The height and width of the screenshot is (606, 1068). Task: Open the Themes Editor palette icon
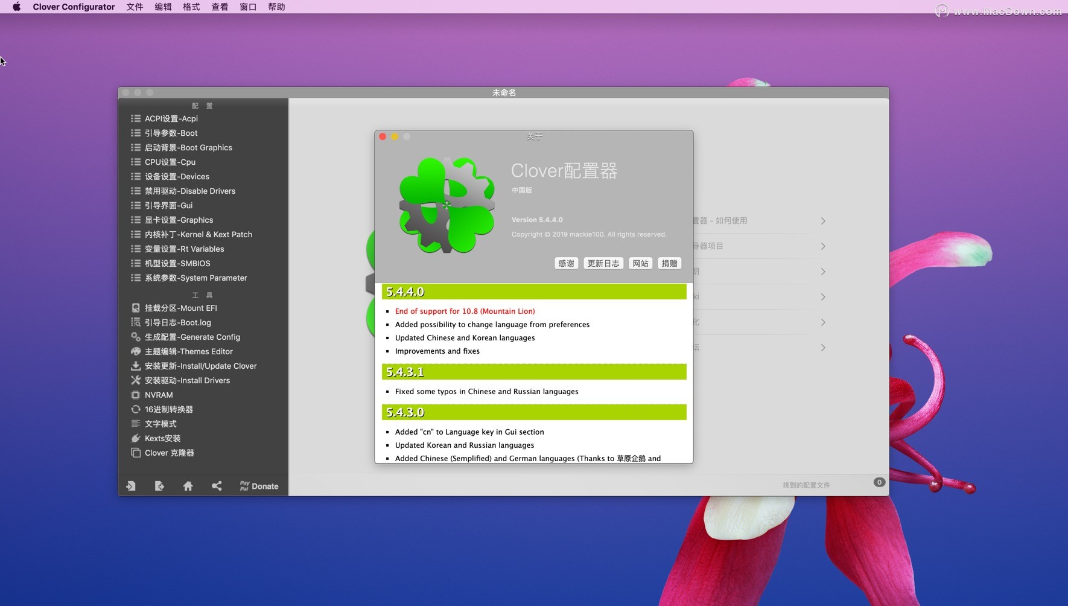[x=136, y=351]
